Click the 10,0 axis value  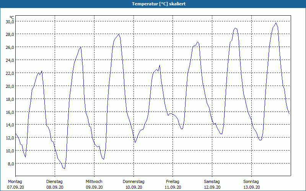[x=10, y=151]
